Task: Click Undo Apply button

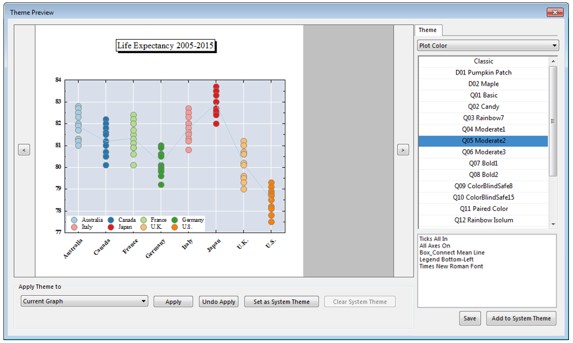Action: tap(218, 302)
